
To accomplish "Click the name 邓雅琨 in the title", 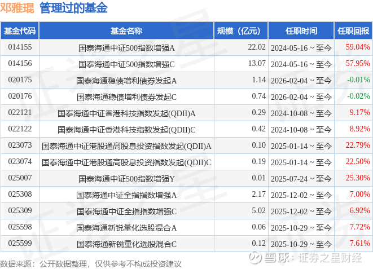I will (17, 8).
